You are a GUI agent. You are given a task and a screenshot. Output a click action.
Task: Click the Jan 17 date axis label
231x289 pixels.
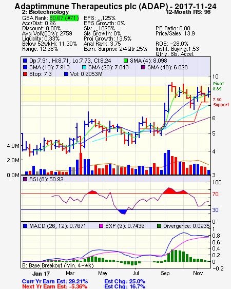[x=41, y=274]
